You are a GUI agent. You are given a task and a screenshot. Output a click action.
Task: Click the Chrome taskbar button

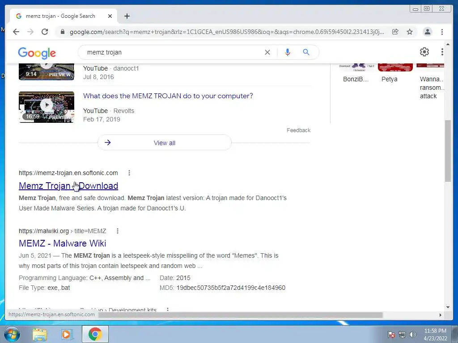(x=95, y=334)
